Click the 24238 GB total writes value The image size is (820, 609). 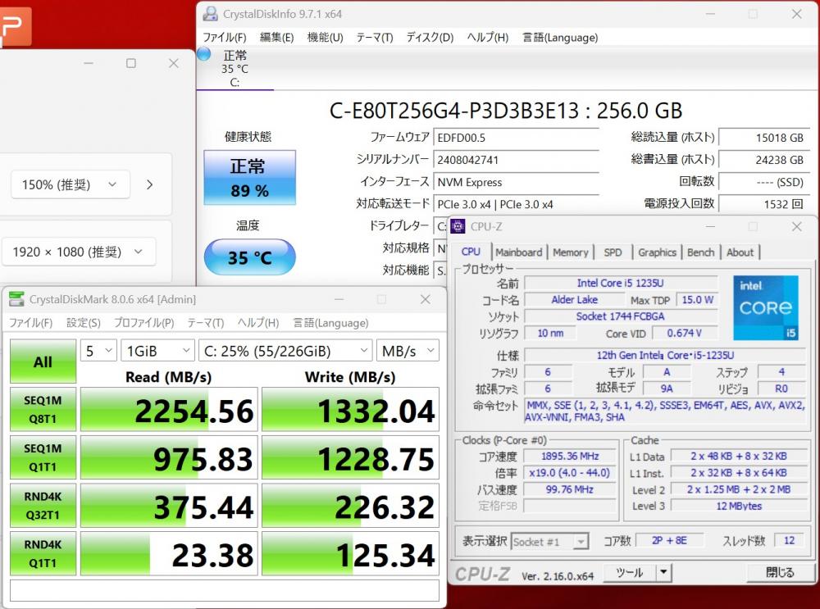tap(764, 160)
